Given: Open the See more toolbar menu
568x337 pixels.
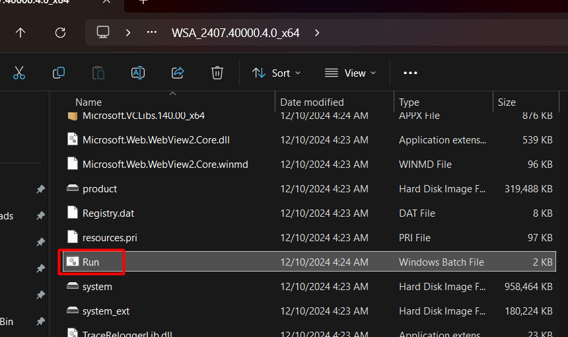Looking at the screenshot, I should 410,73.
